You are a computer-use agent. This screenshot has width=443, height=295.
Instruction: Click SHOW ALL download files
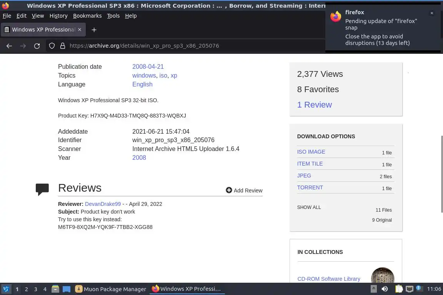309,207
